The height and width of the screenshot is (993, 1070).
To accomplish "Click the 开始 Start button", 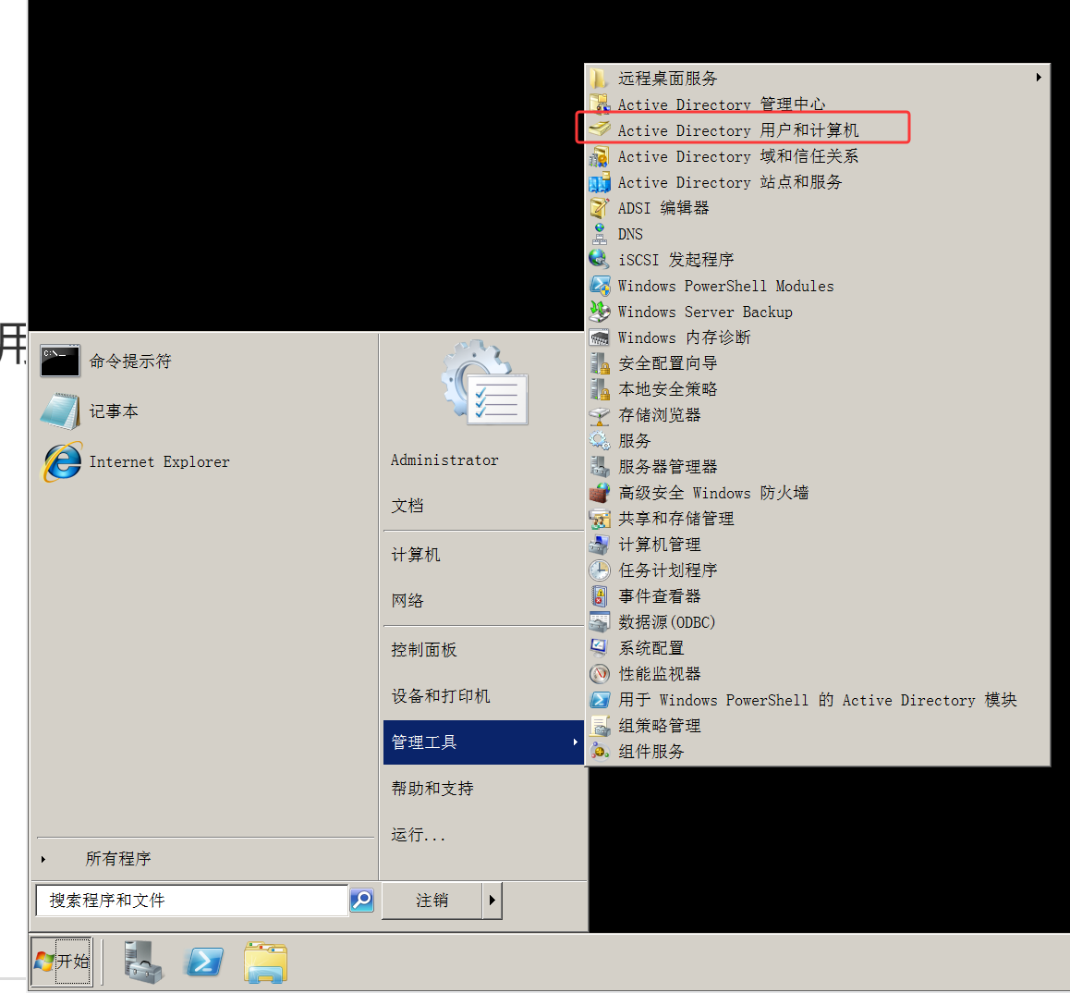I will click(61, 962).
